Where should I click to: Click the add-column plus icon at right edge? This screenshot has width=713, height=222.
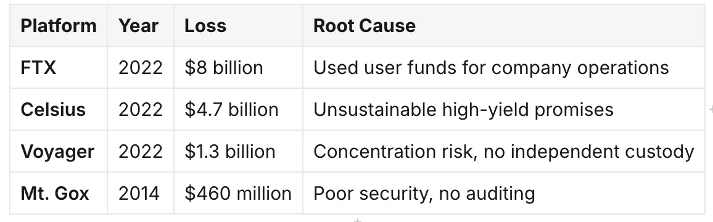tap(711, 109)
